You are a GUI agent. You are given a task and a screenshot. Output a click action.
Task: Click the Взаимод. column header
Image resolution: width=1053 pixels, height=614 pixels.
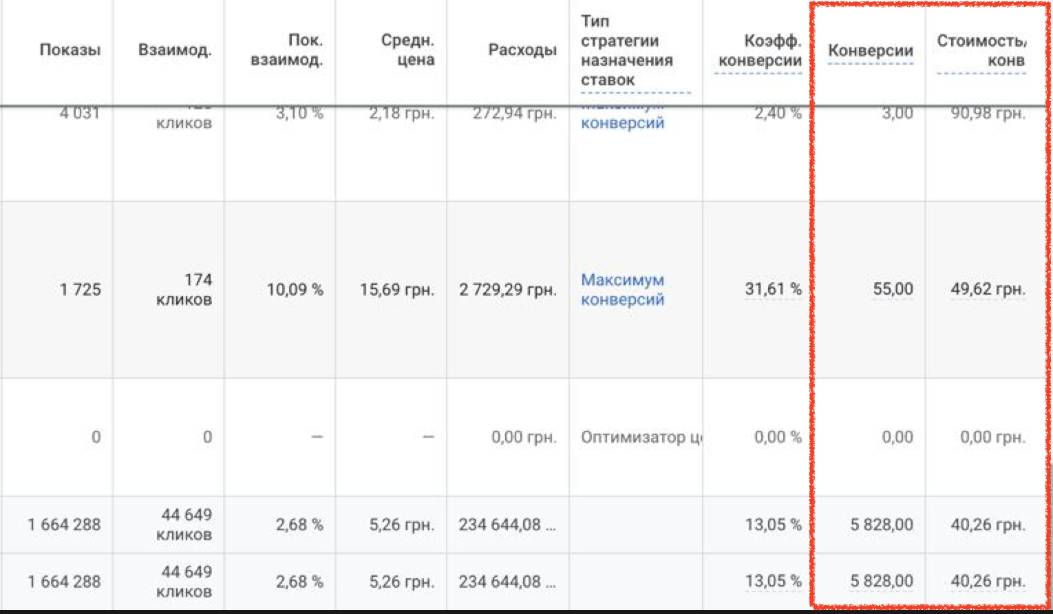click(x=175, y=50)
